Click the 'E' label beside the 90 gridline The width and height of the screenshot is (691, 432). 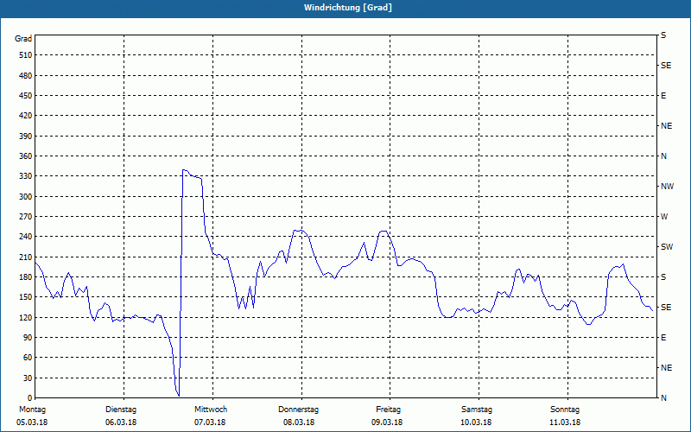pos(663,338)
